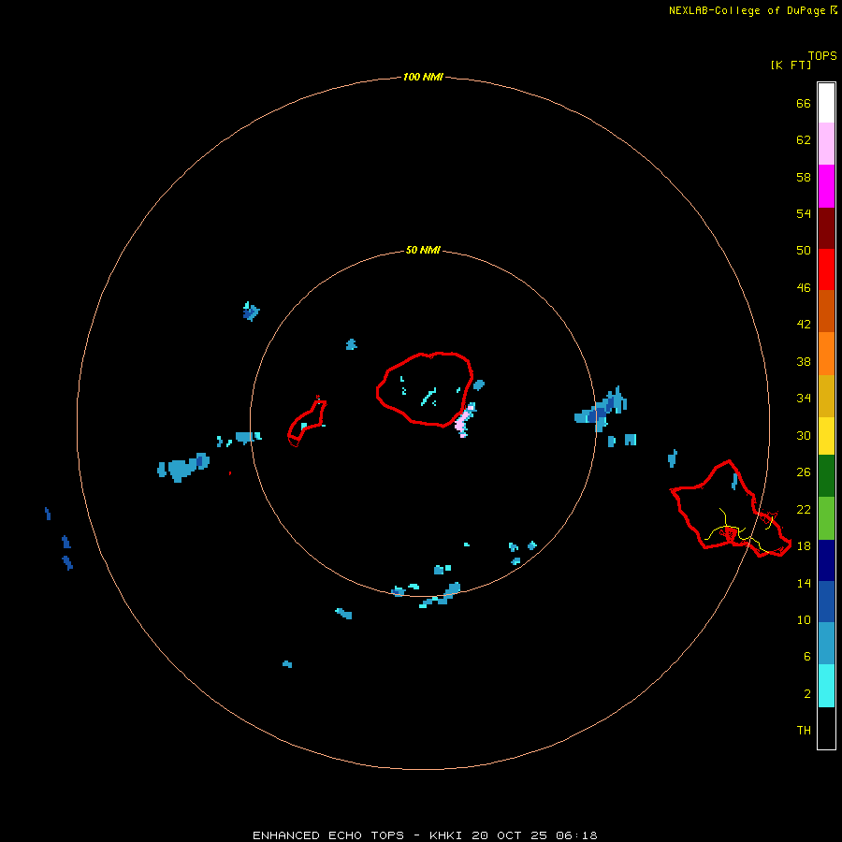The width and height of the screenshot is (842, 842).
Task: Click the light pink 62 kft legend swatch
Action: pyautogui.click(x=826, y=144)
